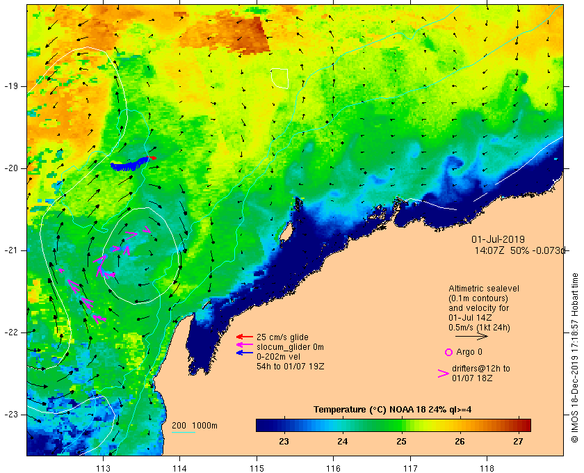Click the magenta drifters chevron legend icon
Image resolution: width=584 pixels, height=473 pixels.
pyautogui.click(x=444, y=374)
